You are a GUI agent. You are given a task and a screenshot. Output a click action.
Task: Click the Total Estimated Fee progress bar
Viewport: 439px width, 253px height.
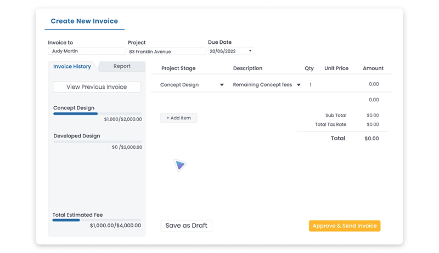[97, 220]
